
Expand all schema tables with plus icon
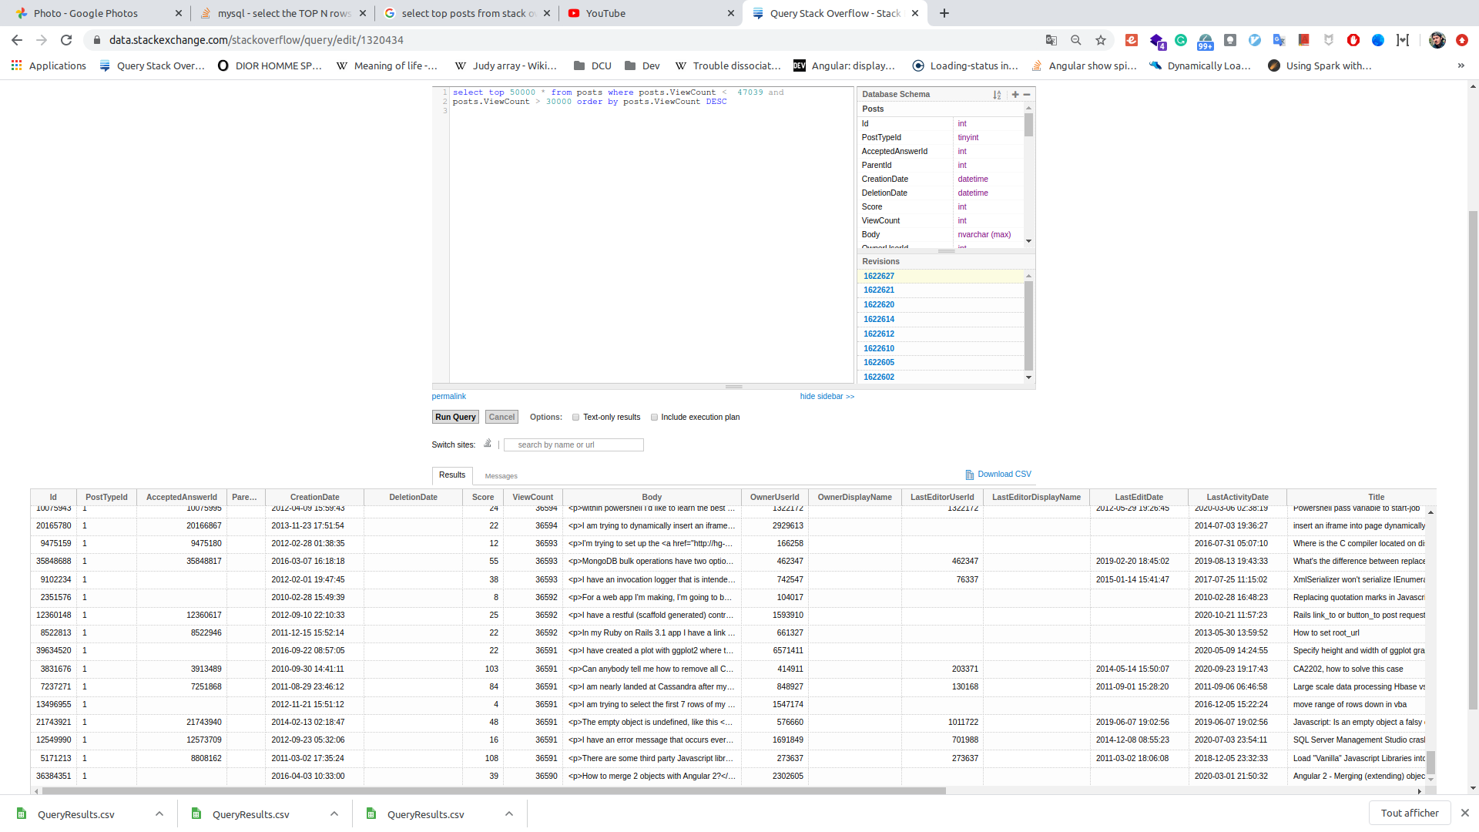pyautogui.click(x=1015, y=95)
